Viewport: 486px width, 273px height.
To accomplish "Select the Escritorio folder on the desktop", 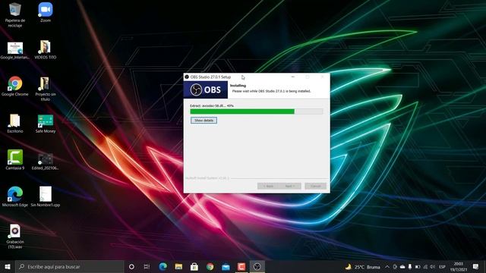I will point(15,123).
